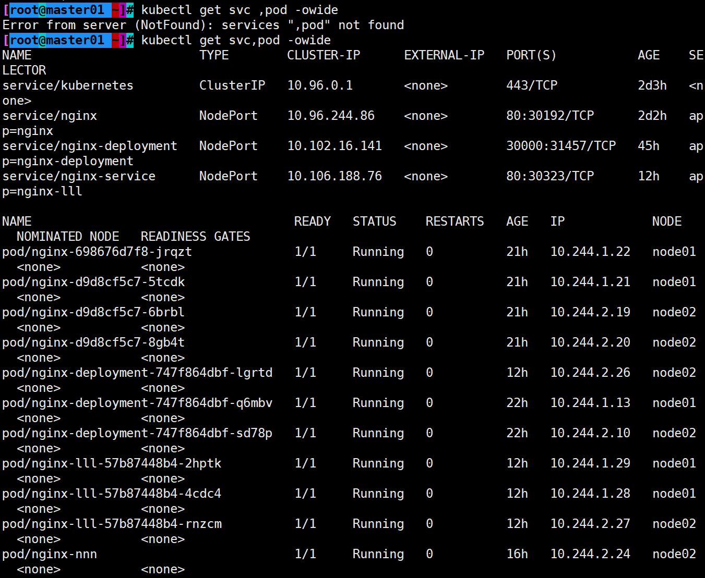Image resolution: width=705 pixels, height=578 pixels.
Task: Click pod IP 10.244.1.21
Action: (590, 282)
